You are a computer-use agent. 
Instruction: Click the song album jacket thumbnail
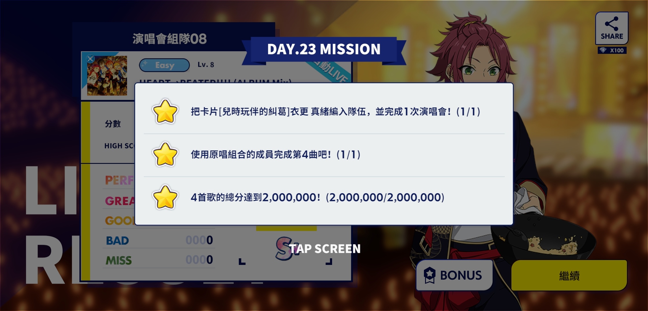pyautogui.click(x=107, y=76)
